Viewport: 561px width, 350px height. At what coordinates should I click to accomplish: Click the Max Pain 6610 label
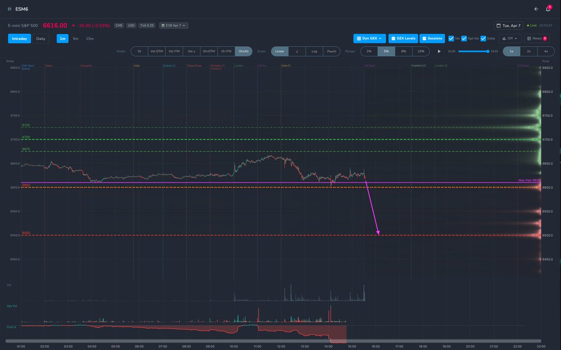(529, 180)
